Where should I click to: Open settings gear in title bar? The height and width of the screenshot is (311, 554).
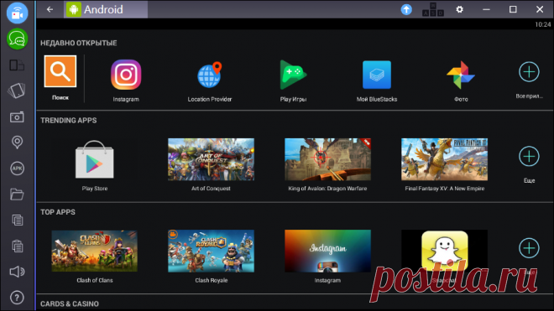pos(459,9)
